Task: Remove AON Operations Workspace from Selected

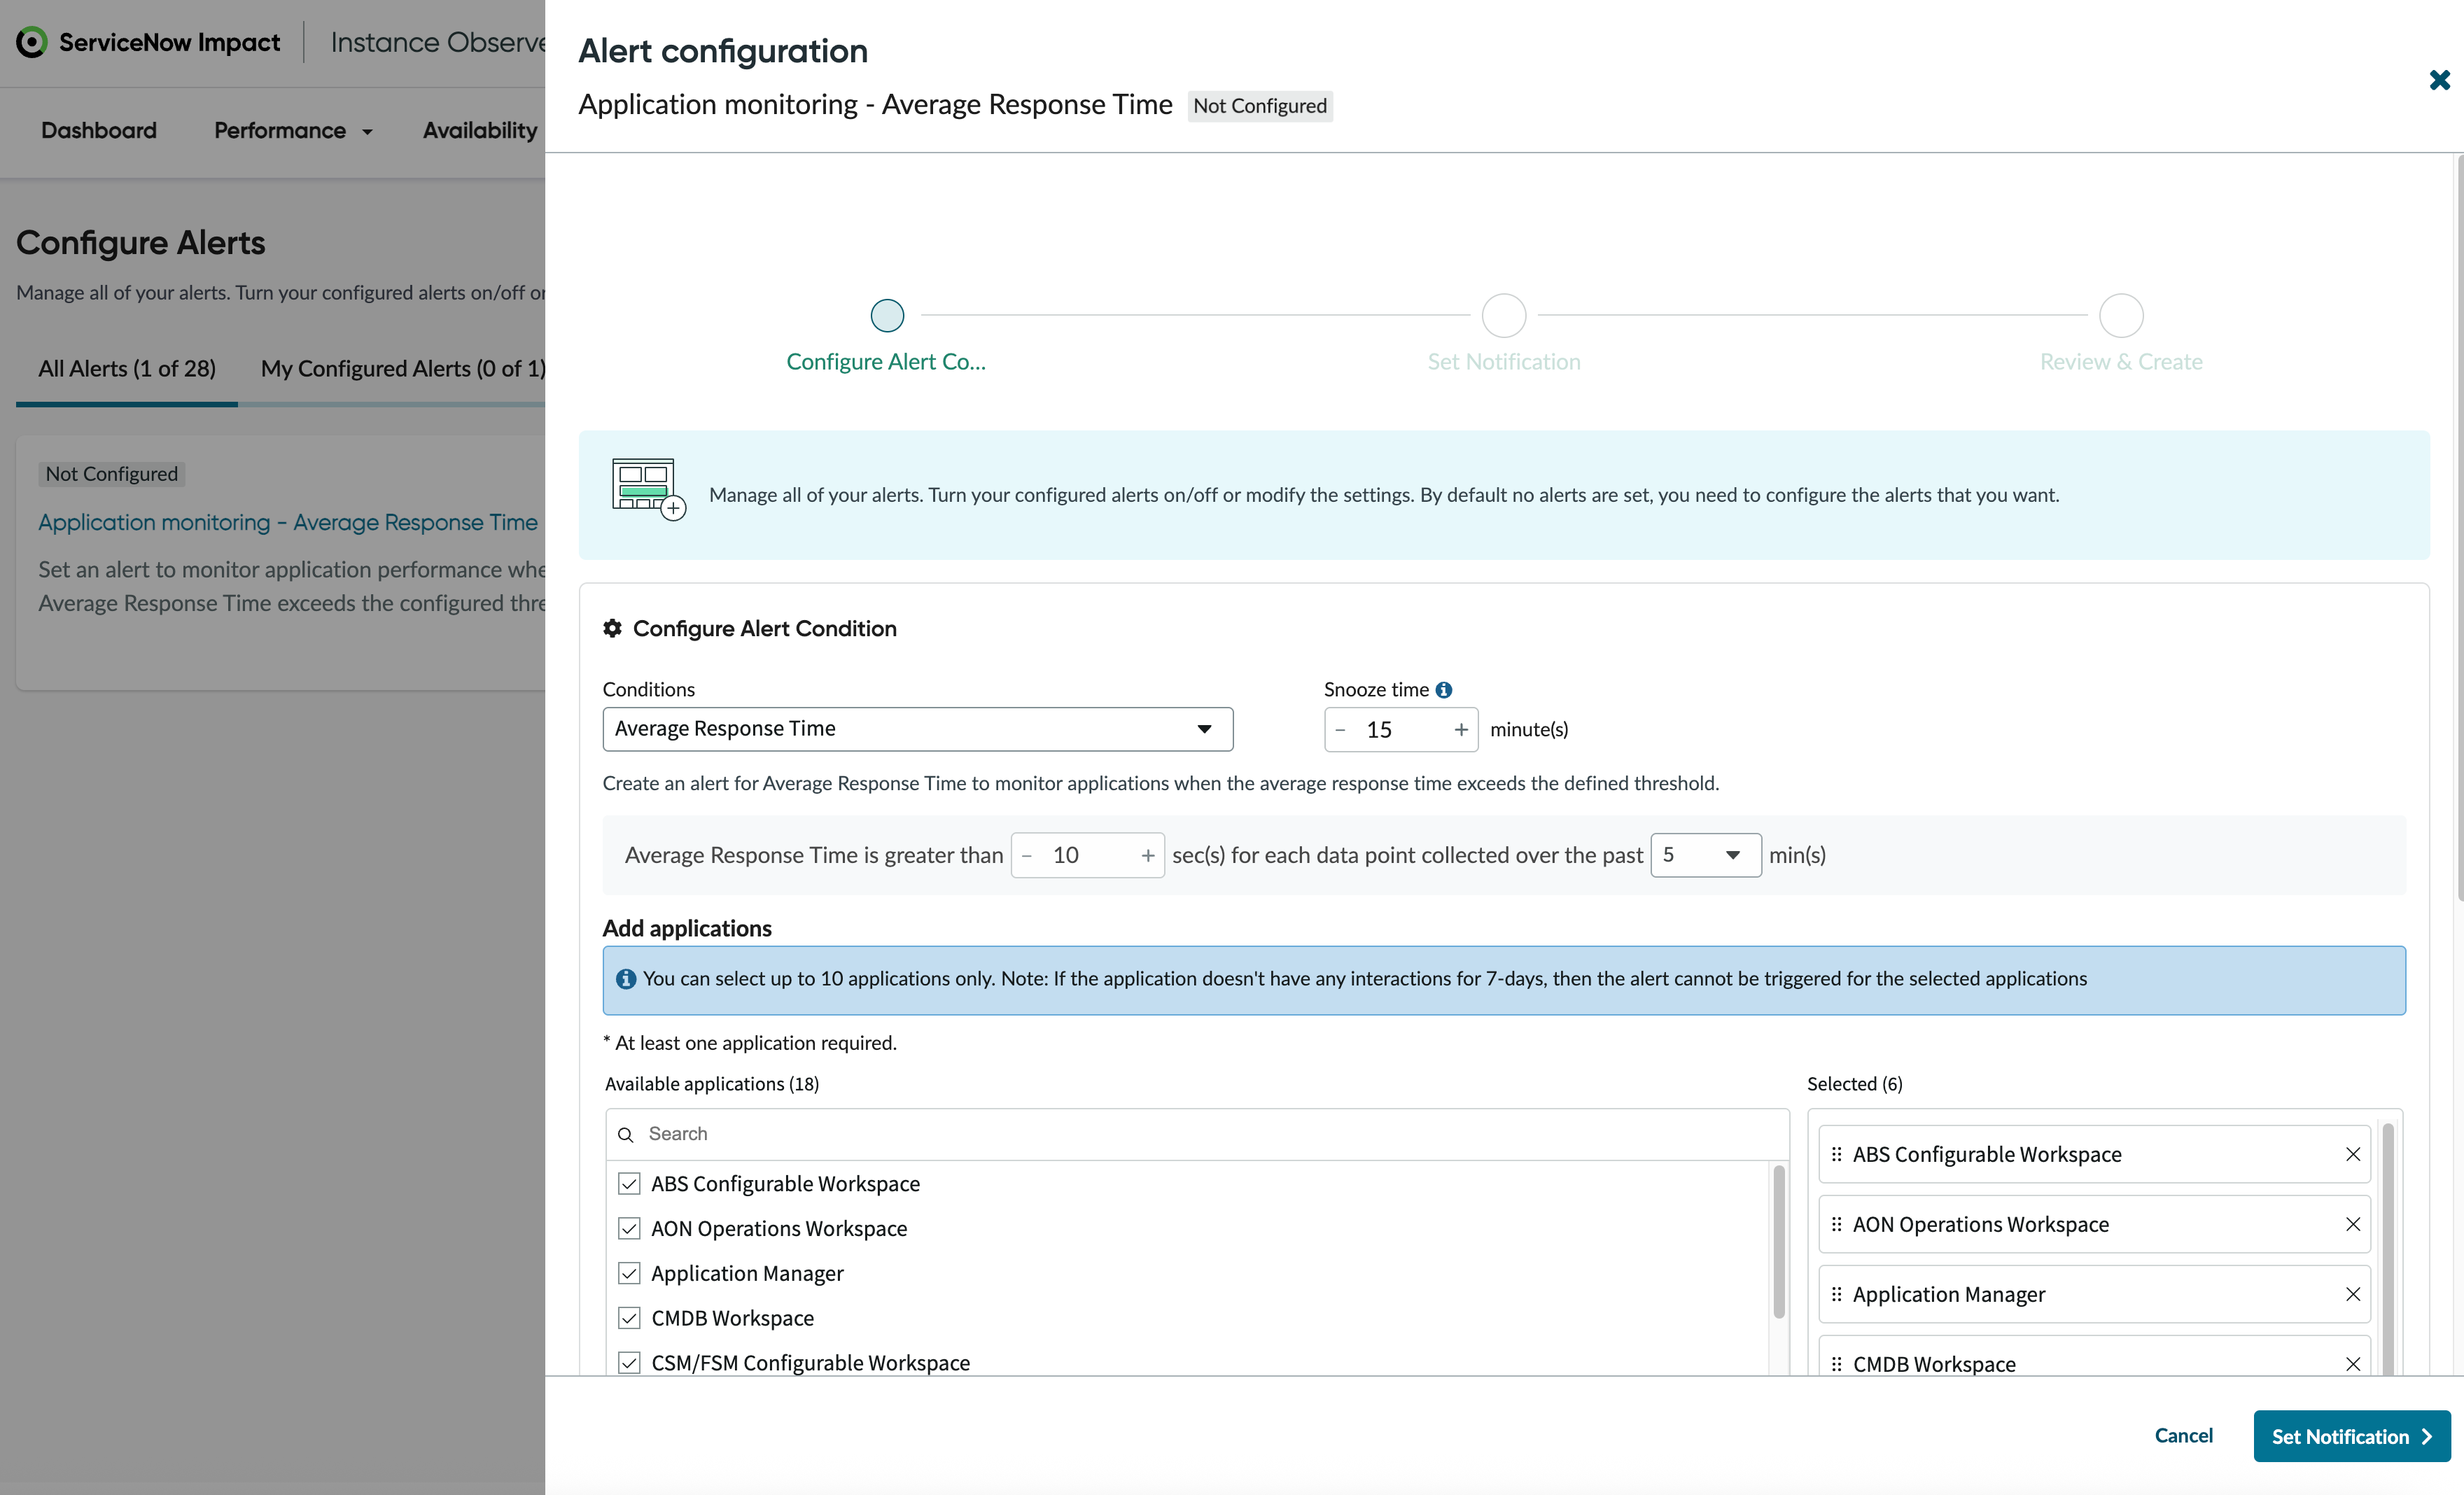Action: pyautogui.click(x=2353, y=1224)
